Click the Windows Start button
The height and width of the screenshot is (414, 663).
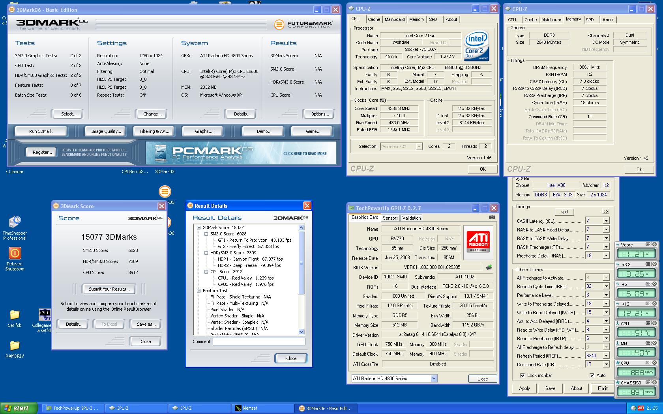(x=19, y=408)
